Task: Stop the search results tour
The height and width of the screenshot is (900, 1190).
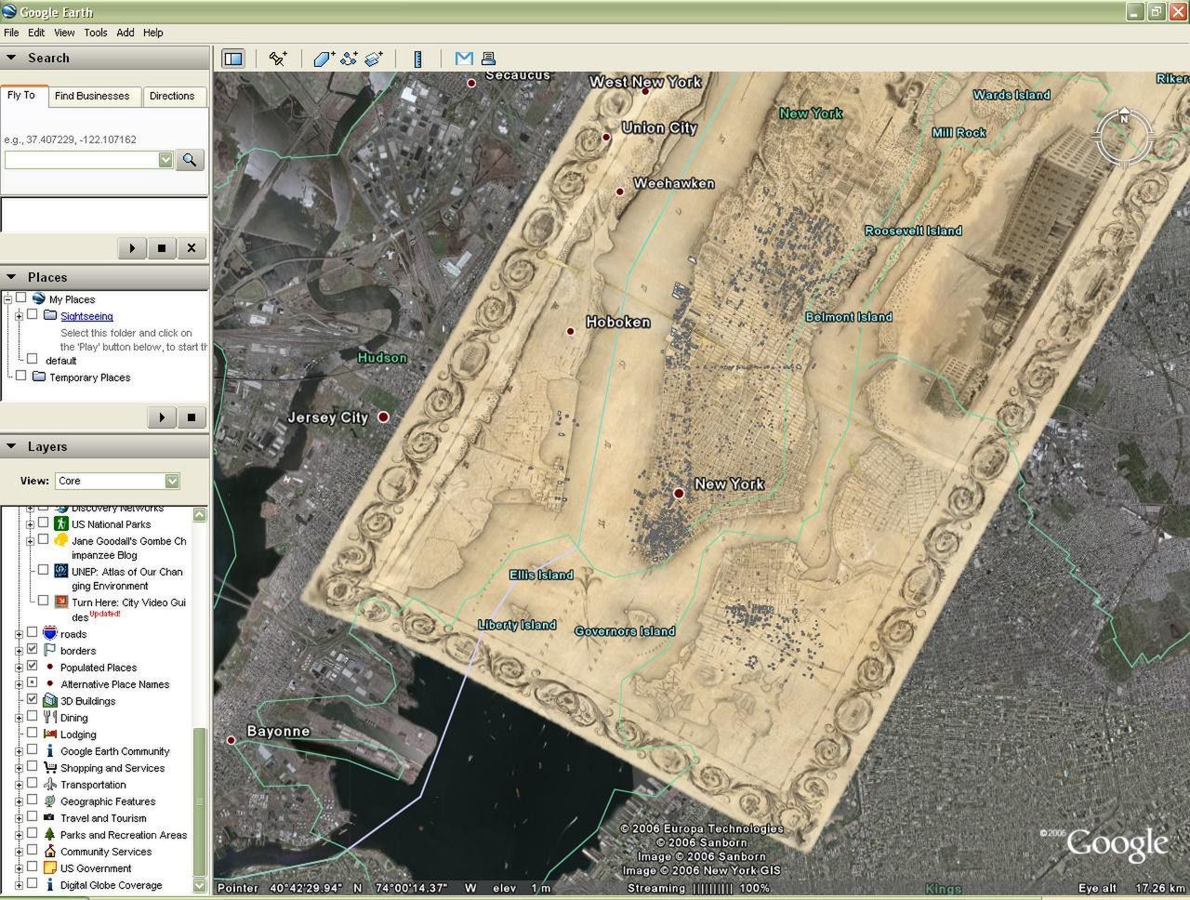Action: pos(162,248)
